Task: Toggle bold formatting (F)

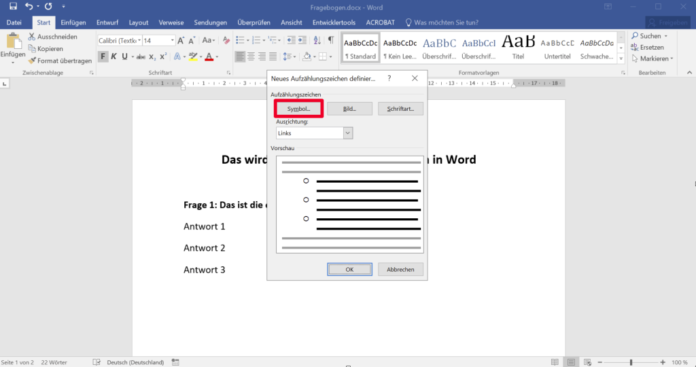Action: pyautogui.click(x=103, y=56)
